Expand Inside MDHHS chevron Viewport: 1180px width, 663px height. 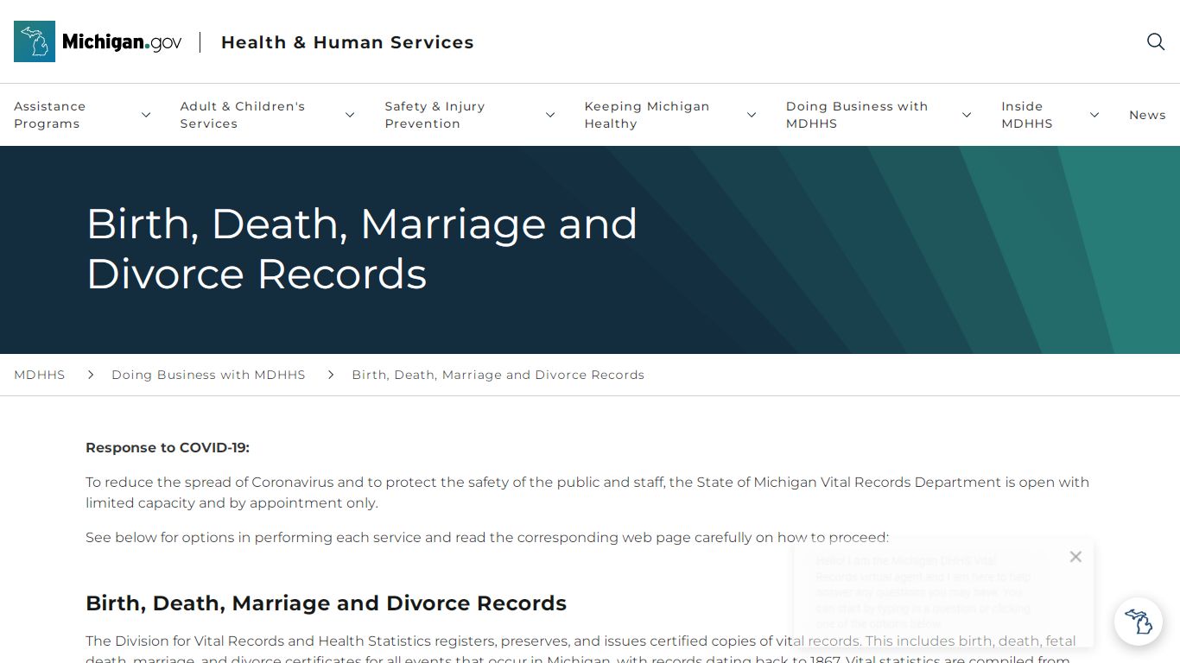(1094, 115)
